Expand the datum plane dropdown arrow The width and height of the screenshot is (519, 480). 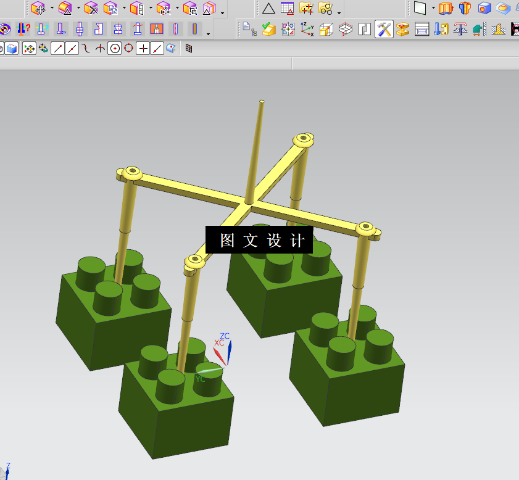[433, 8]
